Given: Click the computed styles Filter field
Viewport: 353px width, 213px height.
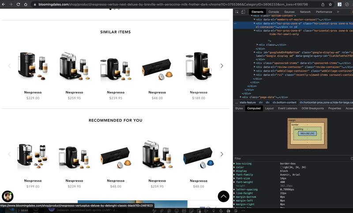Looking at the screenshot, I should point(292,158).
